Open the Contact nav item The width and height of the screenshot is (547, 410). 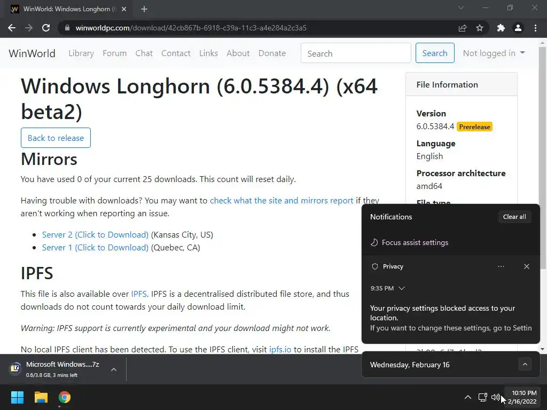pos(176,53)
